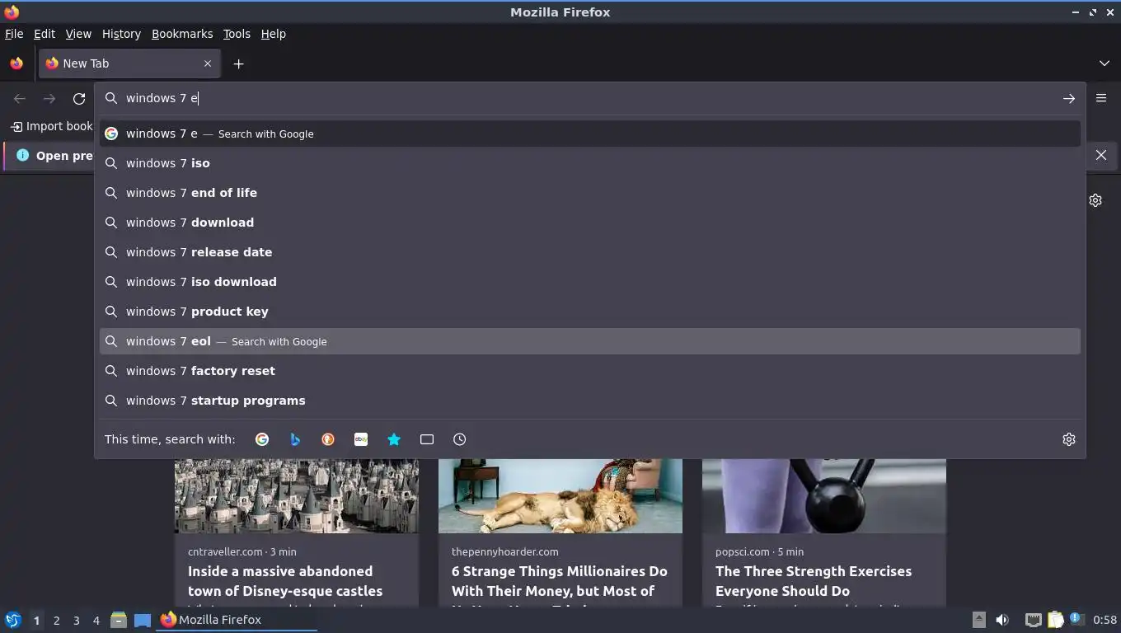Image resolution: width=1121 pixels, height=633 pixels.
Task: Select suggestion 'windows 7 download'
Action: point(589,223)
